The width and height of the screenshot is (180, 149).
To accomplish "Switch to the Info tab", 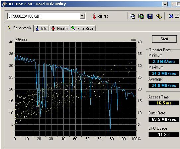I will (42, 28).
